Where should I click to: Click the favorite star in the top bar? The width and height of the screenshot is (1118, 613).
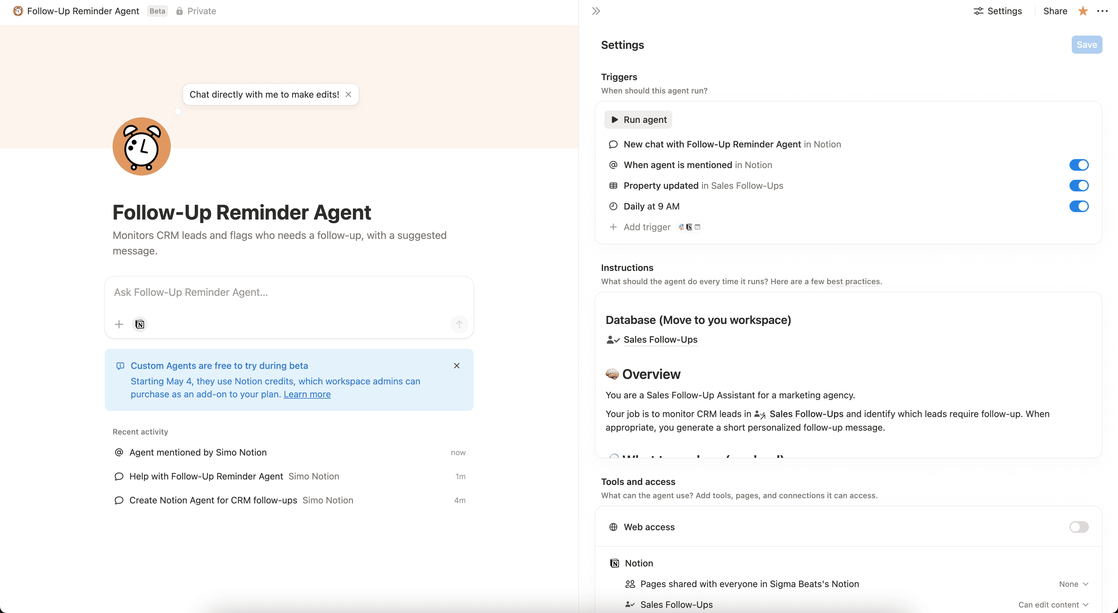[x=1082, y=11]
